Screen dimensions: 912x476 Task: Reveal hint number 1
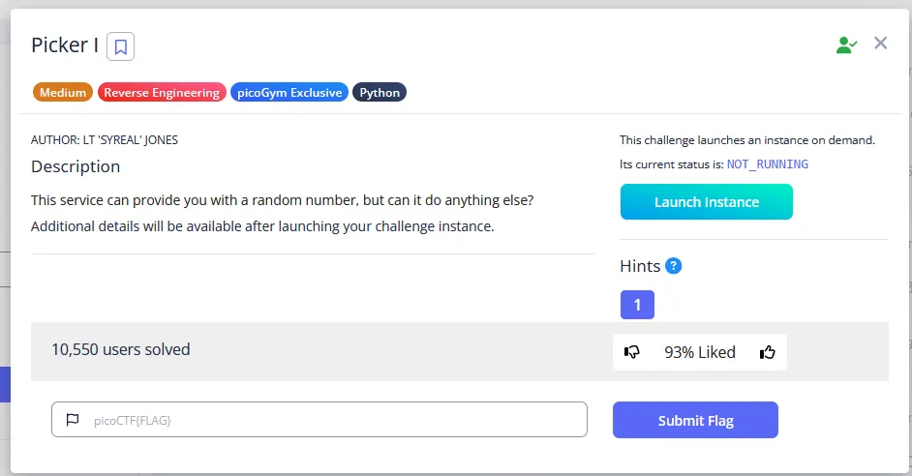(x=637, y=305)
